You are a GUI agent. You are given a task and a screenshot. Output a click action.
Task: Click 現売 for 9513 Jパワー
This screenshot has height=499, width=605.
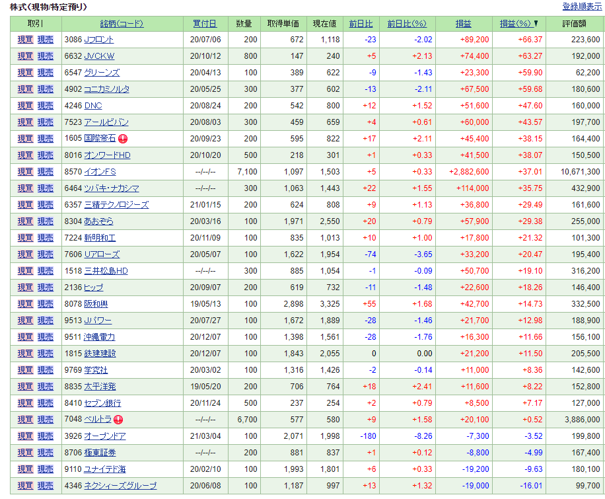(45, 321)
